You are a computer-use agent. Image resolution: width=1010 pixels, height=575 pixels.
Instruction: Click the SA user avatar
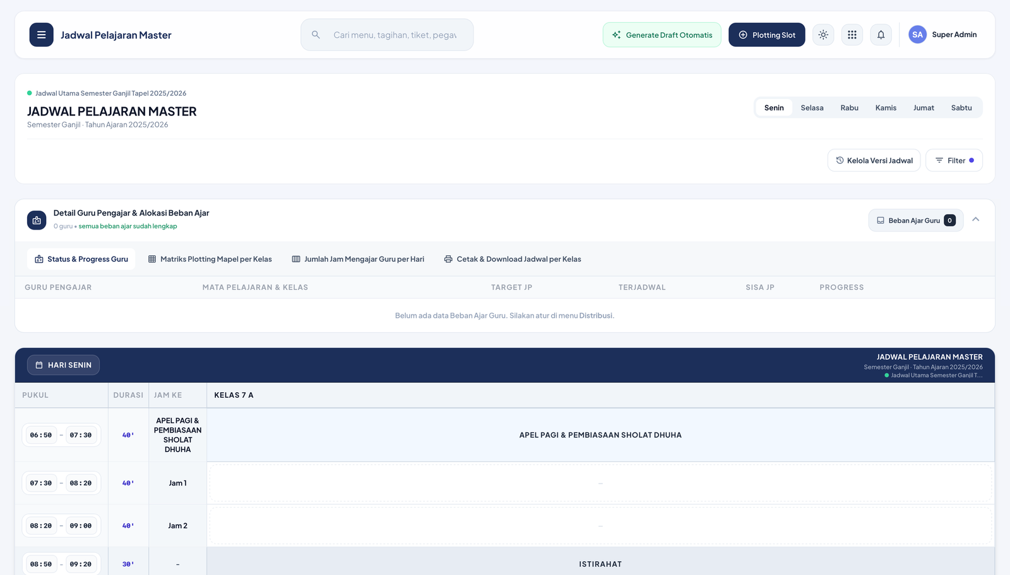pyautogui.click(x=917, y=35)
